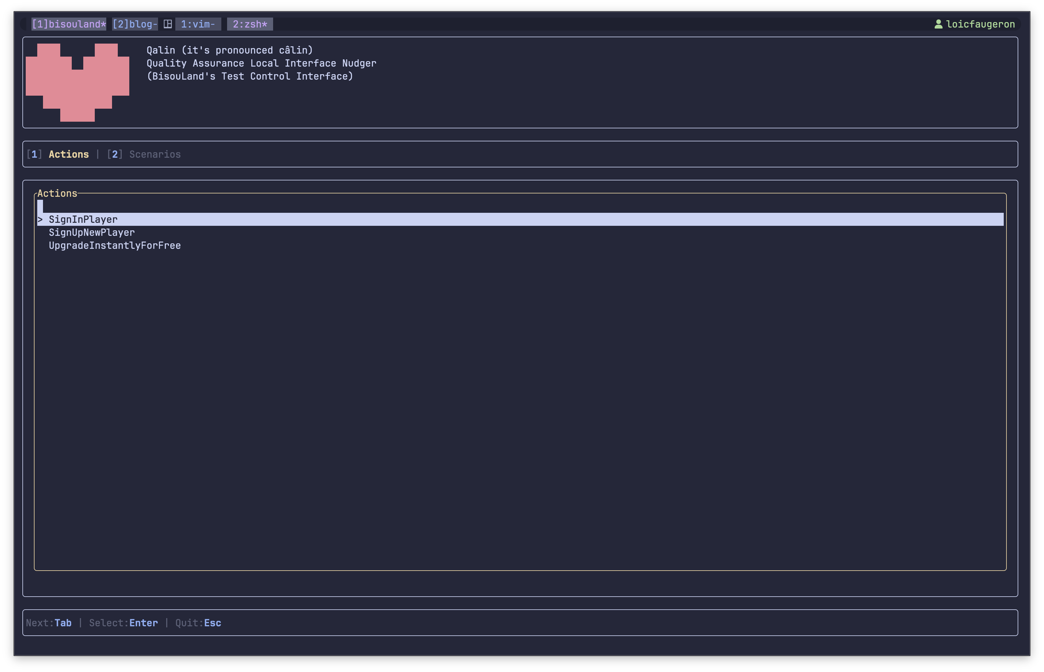Click the loicfaugeron username in status bar

point(980,24)
